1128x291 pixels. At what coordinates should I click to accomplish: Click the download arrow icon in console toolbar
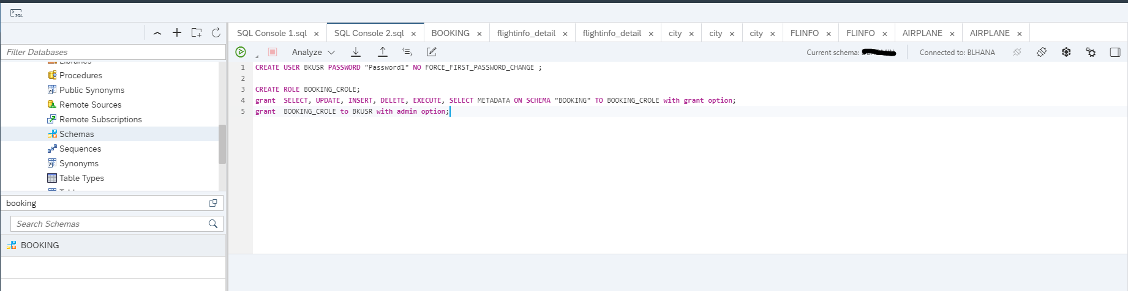pyautogui.click(x=356, y=53)
